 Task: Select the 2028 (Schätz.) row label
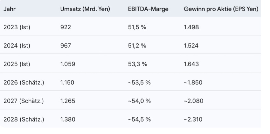(24, 120)
